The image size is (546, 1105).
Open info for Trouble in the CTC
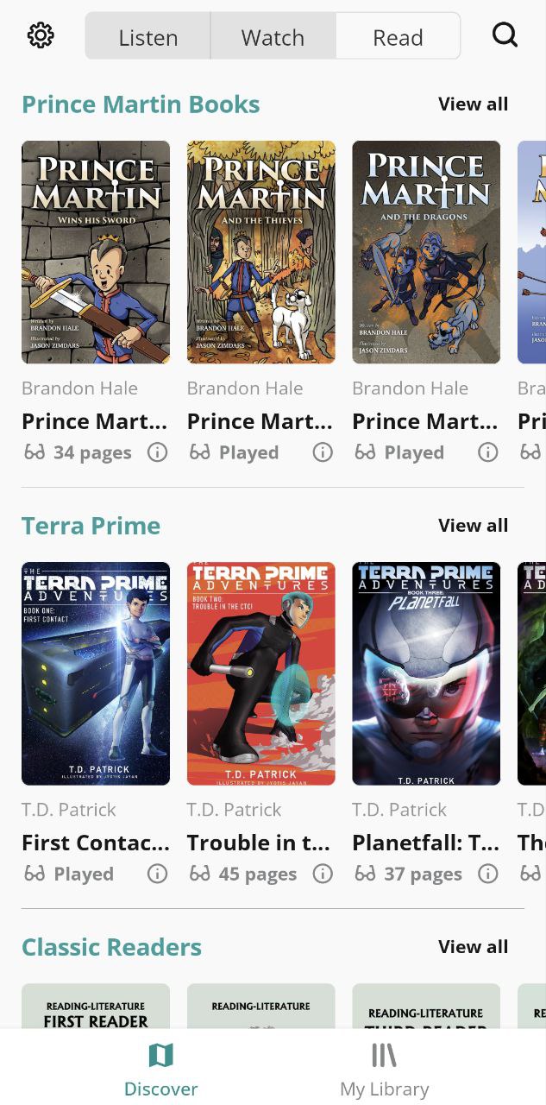coord(323,874)
